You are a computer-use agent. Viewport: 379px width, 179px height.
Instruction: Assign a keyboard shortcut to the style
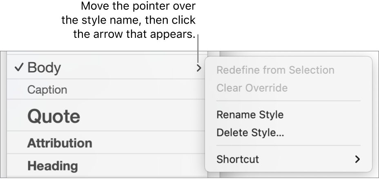pyautogui.click(x=238, y=159)
